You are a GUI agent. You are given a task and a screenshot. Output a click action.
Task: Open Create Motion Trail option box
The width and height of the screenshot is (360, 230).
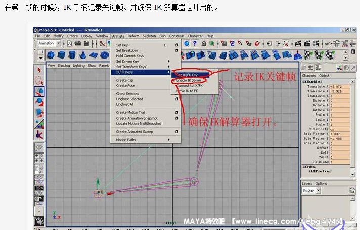(177, 112)
